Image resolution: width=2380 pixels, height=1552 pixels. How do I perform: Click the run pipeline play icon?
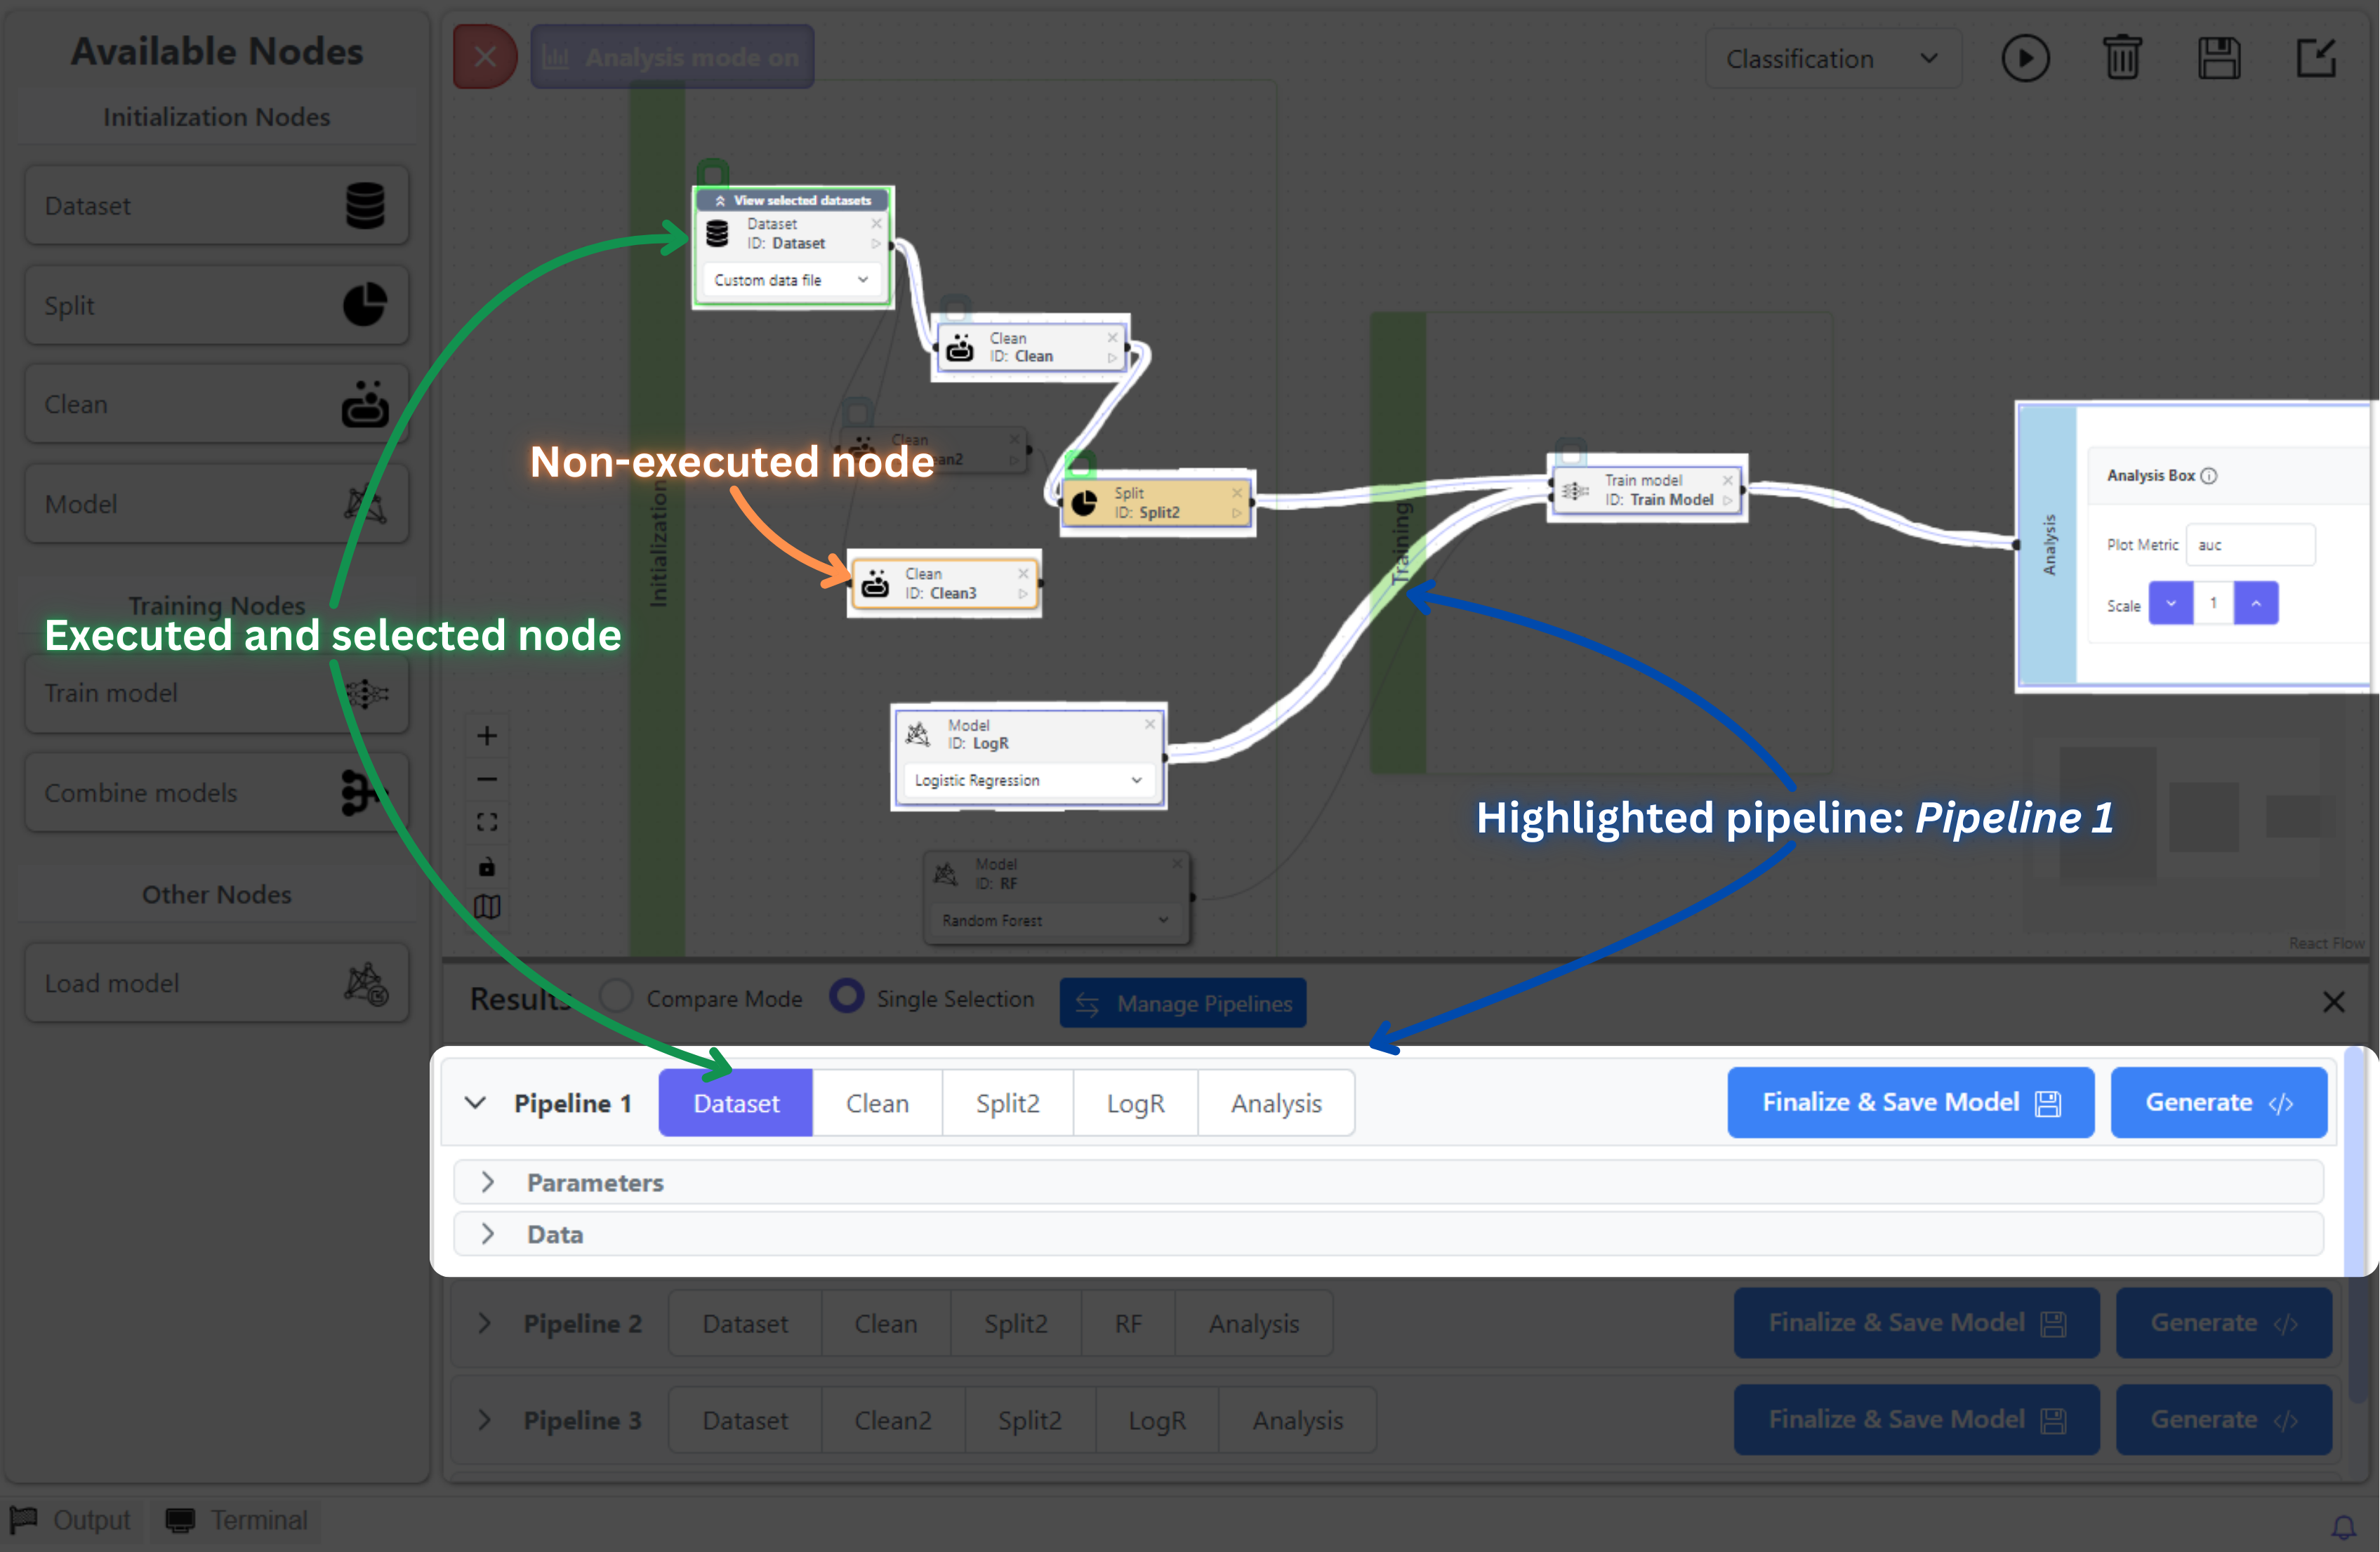point(2024,59)
